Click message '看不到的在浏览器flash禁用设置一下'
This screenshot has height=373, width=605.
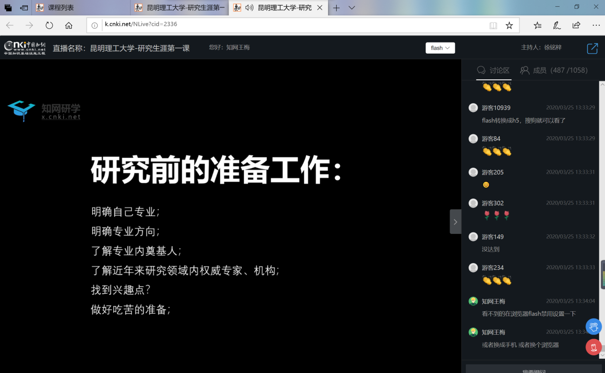(x=529, y=314)
